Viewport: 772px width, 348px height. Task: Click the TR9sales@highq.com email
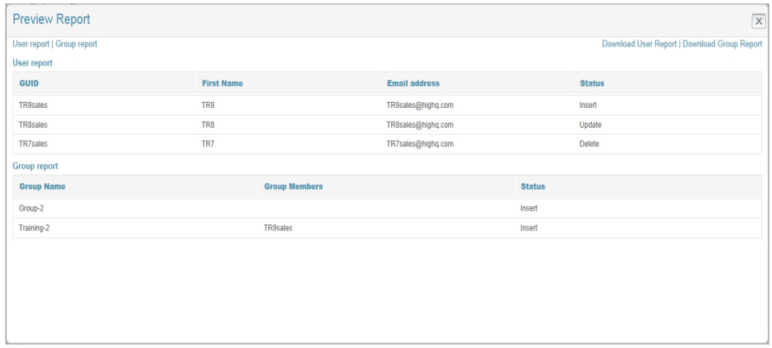click(x=421, y=105)
